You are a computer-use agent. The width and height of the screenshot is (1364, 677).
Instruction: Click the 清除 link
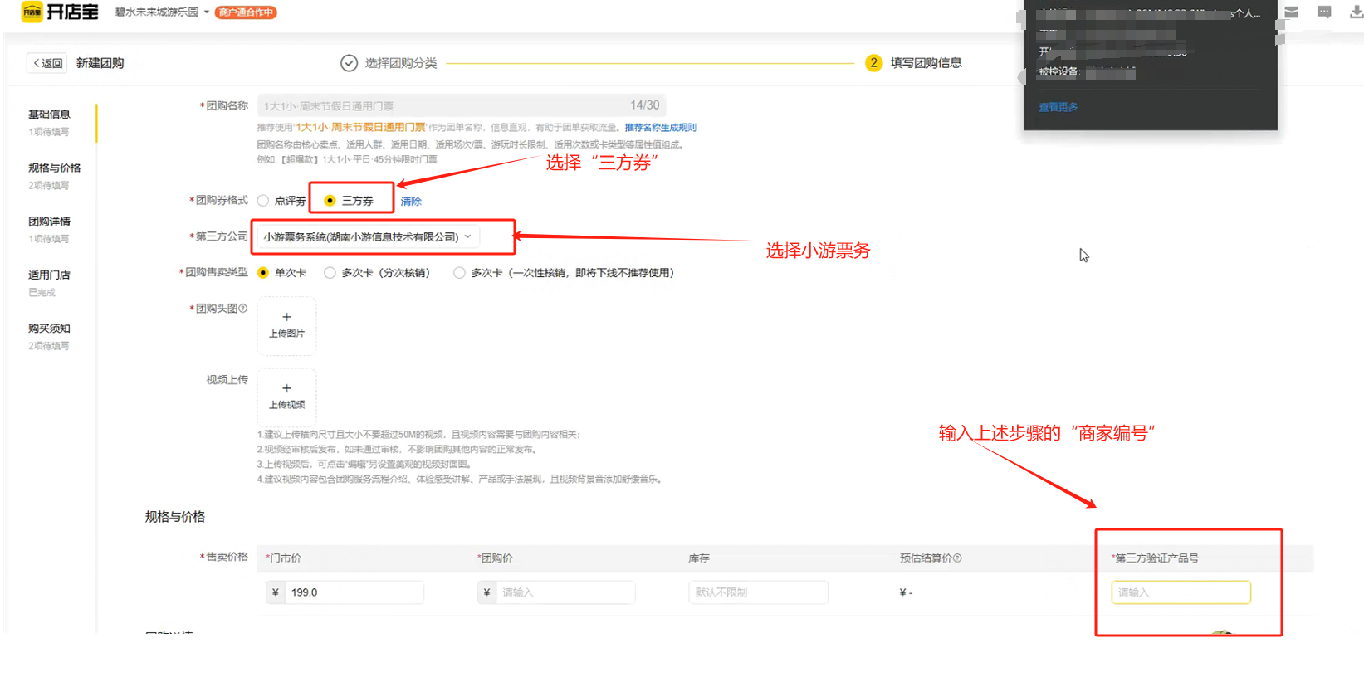411,202
